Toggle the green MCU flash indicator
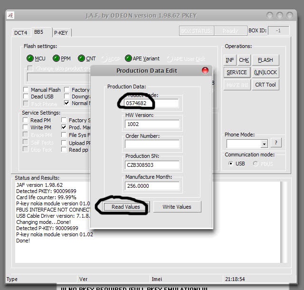304x290 pixels. coord(30,58)
